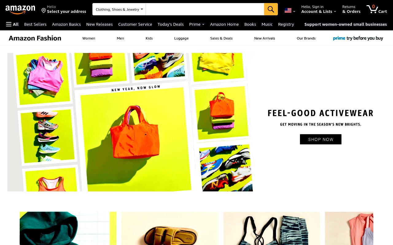Click the orange search magnifier button
This screenshot has width=393, height=245.
click(271, 9)
